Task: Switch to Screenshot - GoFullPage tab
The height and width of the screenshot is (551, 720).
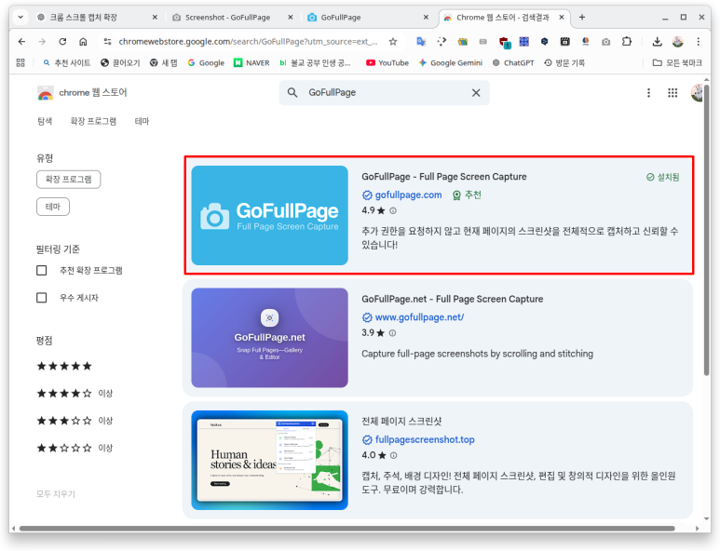Action: (232, 18)
